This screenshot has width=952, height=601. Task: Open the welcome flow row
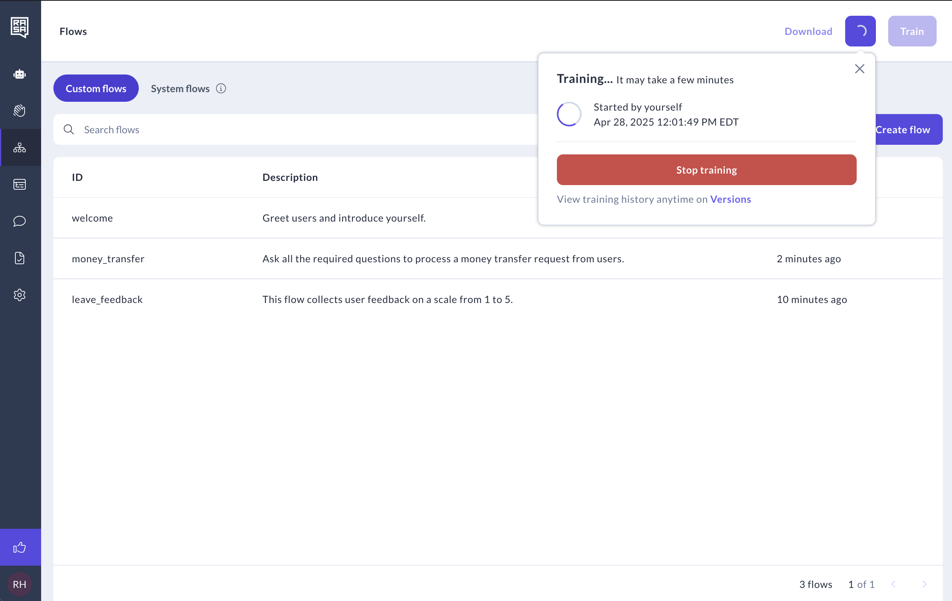point(498,218)
